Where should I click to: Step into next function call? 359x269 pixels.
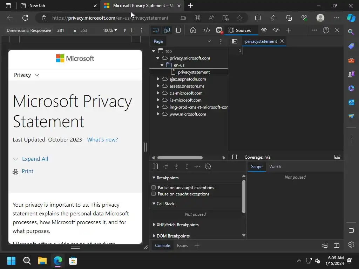click(176, 166)
